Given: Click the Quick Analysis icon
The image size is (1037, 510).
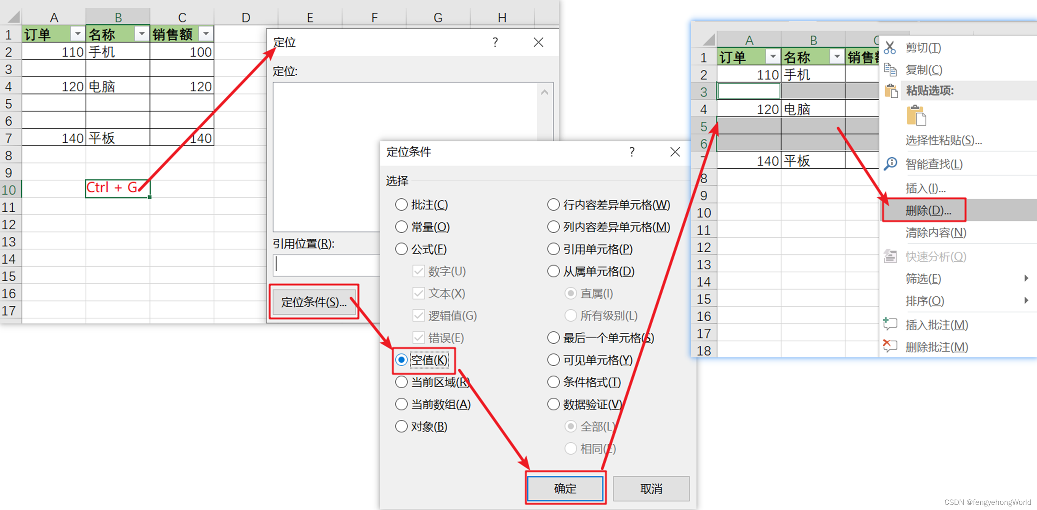Looking at the screenshot, I should pos(890,257).
